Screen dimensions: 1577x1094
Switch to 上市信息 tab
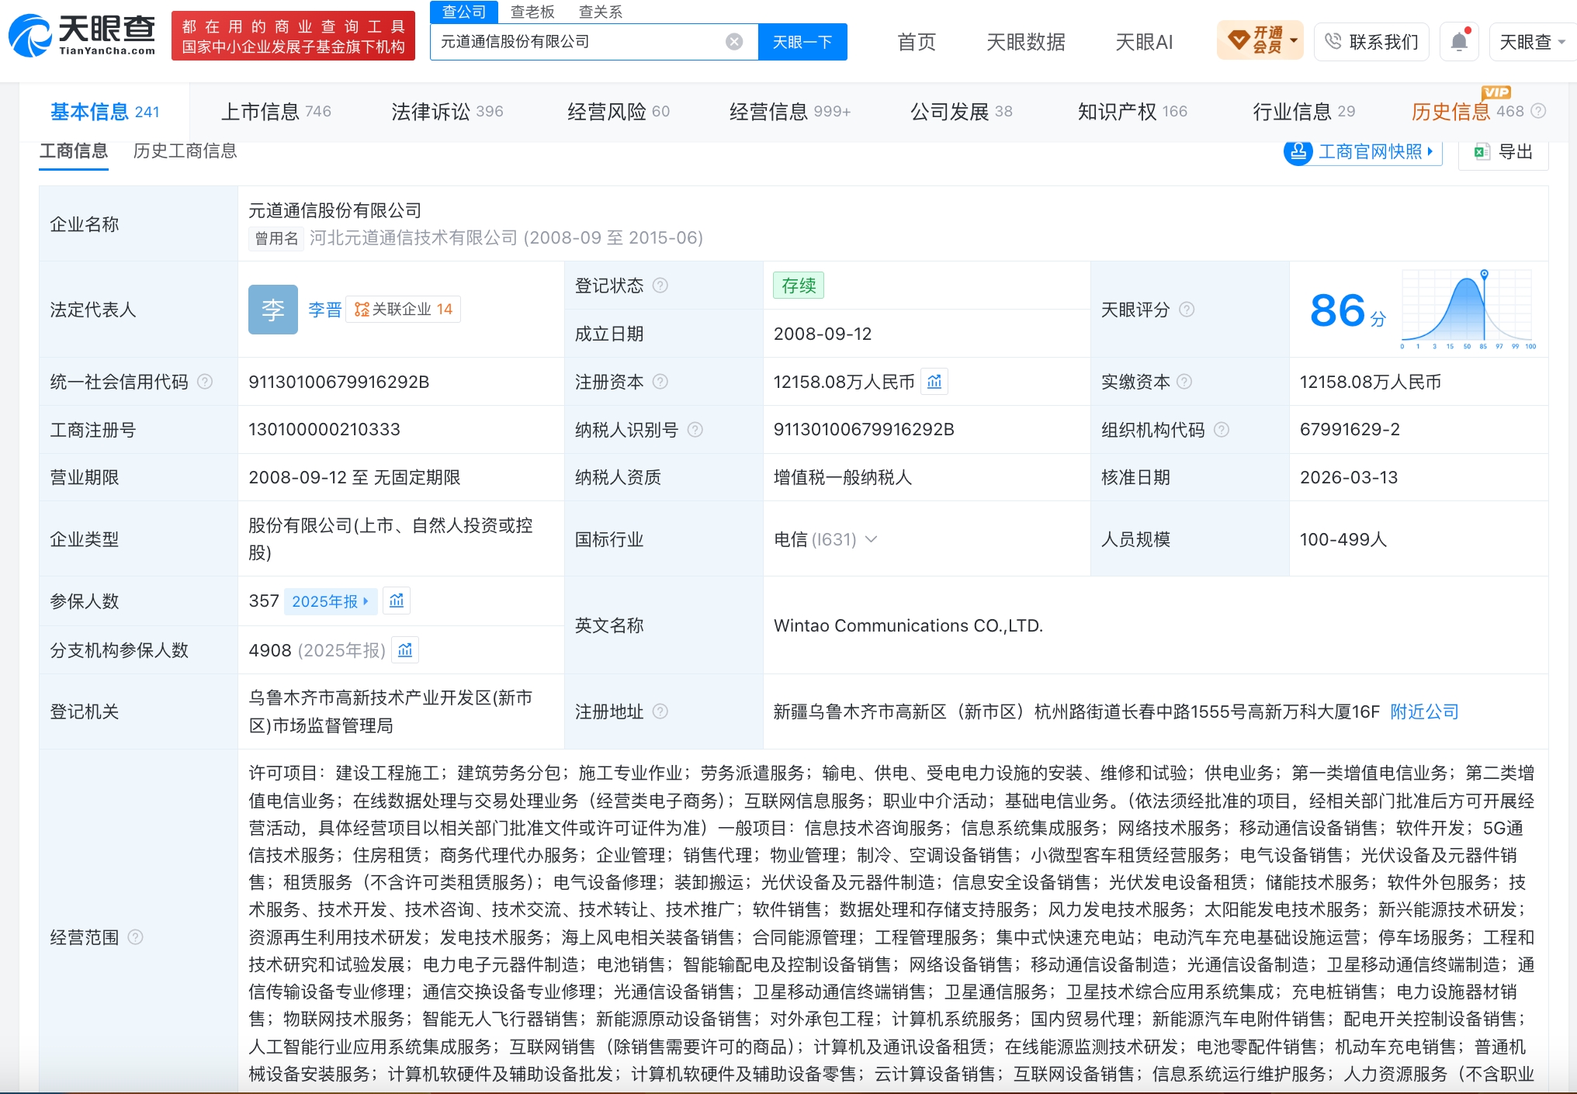276,112
